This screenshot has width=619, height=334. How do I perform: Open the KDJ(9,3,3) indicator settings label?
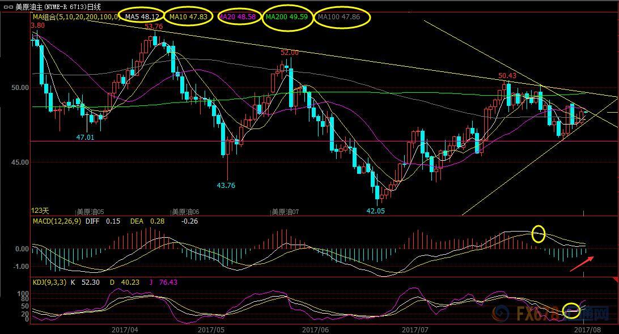(x=50, y=282)
